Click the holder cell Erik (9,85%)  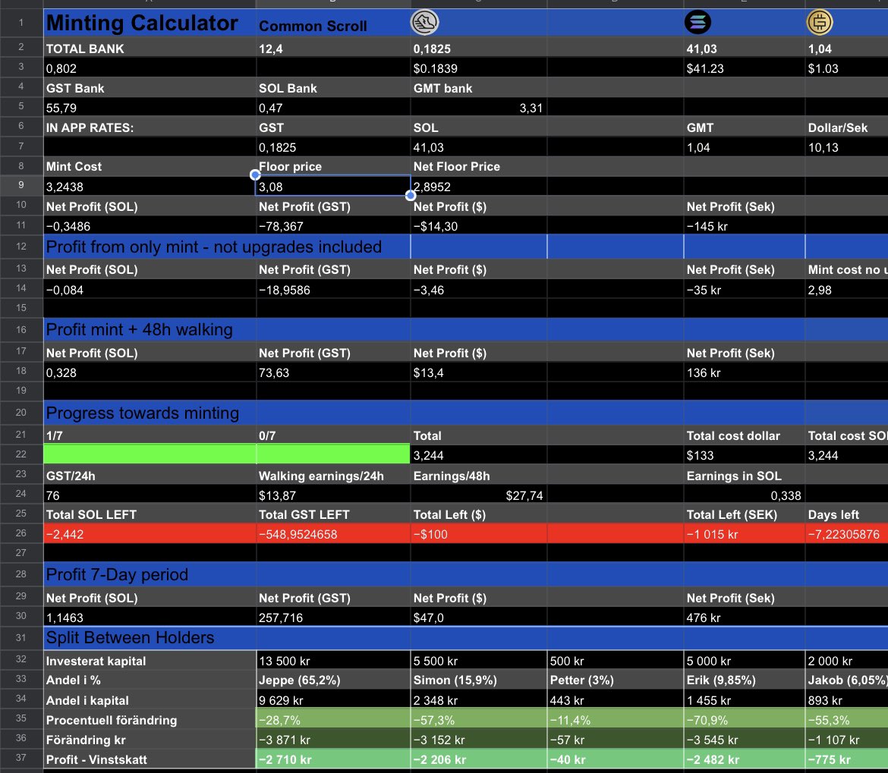tap(744, 680)
